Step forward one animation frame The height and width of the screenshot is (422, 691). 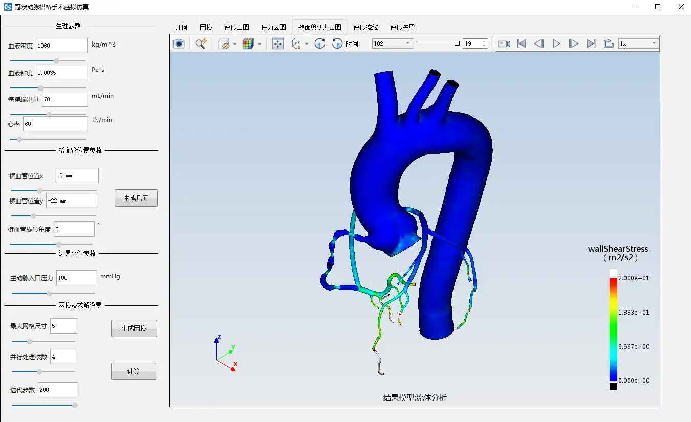click(574, 44)
